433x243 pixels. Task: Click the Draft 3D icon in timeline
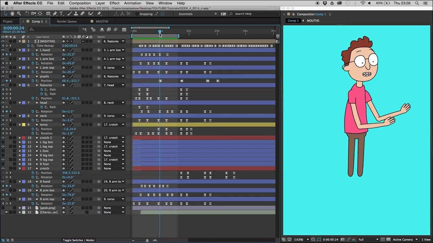click(x=93, y=30)
